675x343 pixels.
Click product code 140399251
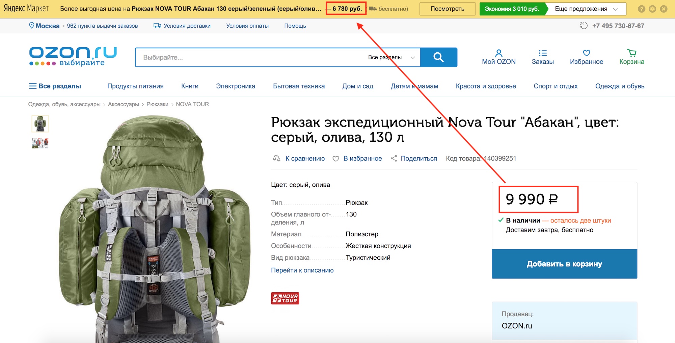point(500,158)
